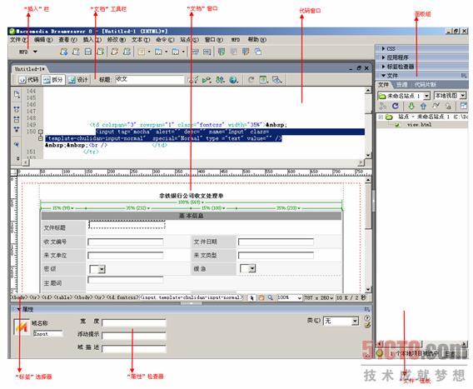Click the File Management arrows icon
This screenshot has height=389, width=473.
point(220,80)
